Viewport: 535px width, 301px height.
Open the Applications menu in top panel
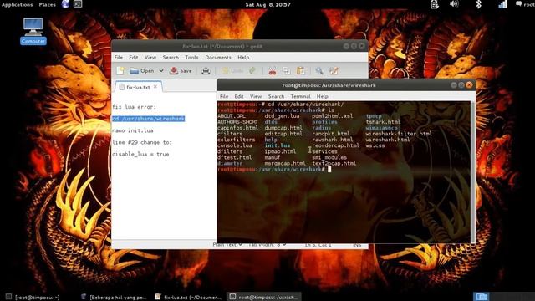[x=17, y=4]
